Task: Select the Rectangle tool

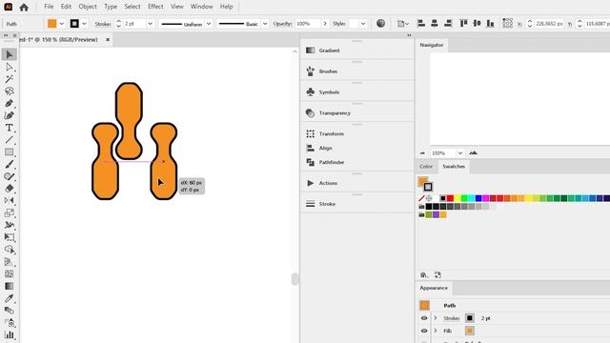Action: pos(10,152)
